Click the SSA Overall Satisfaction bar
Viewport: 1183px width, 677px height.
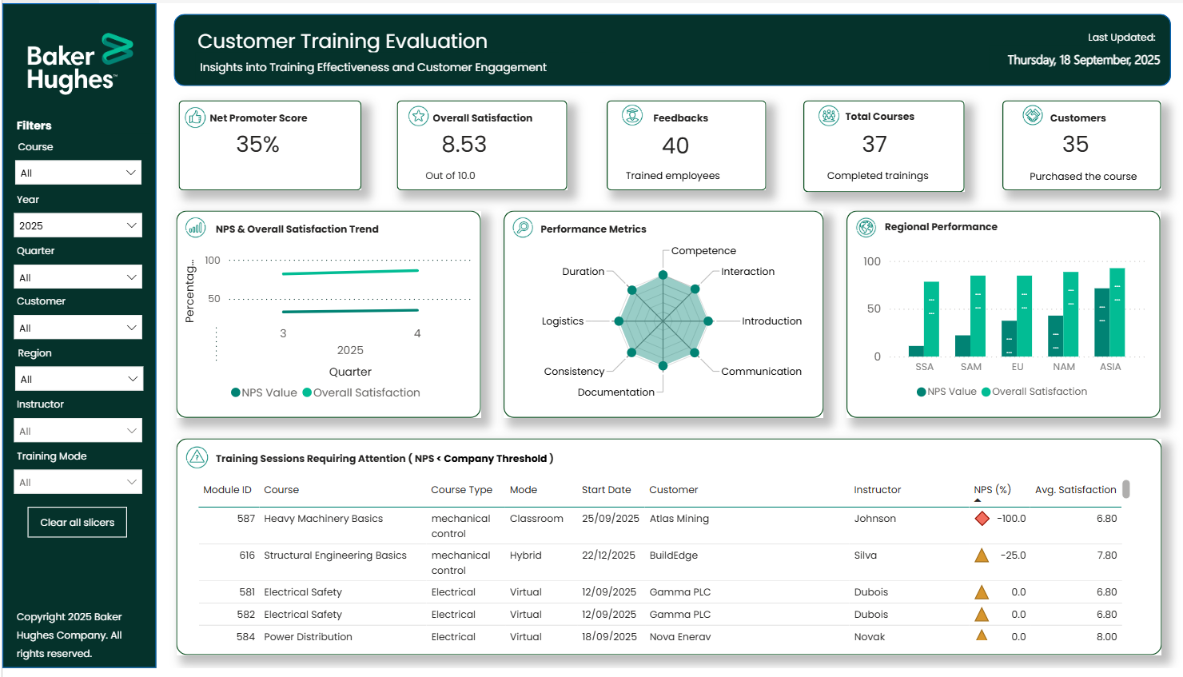pyautogui.click(x=931, y=319)
